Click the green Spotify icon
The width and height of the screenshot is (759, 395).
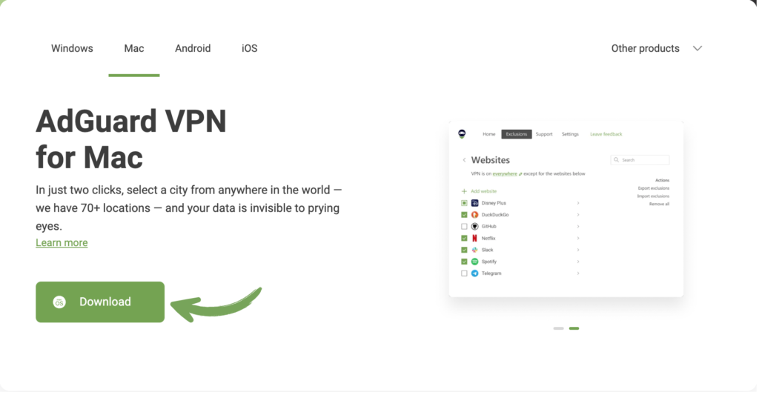click(x=475, y=262)
